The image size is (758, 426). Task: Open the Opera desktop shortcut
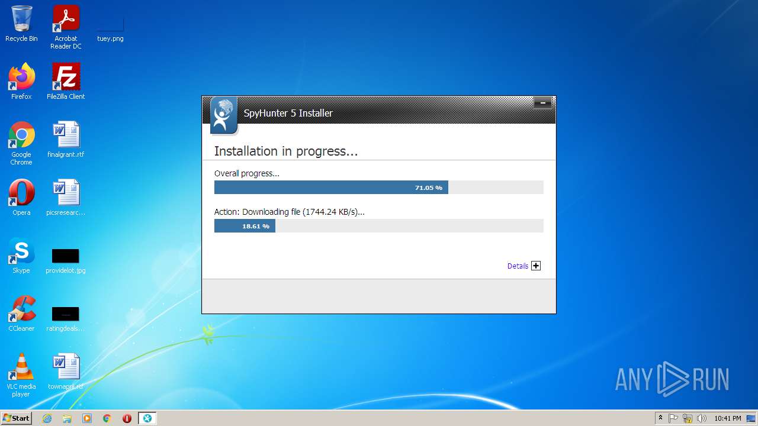tap(21, 198)
